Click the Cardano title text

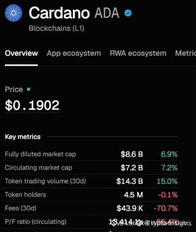pyautogui.click(x=59, y=13)
